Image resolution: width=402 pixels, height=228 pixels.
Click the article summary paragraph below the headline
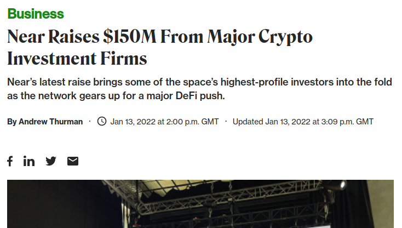coord(199,89)
